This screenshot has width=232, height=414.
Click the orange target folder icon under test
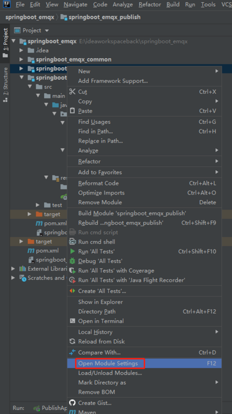[x=39, y=214]
